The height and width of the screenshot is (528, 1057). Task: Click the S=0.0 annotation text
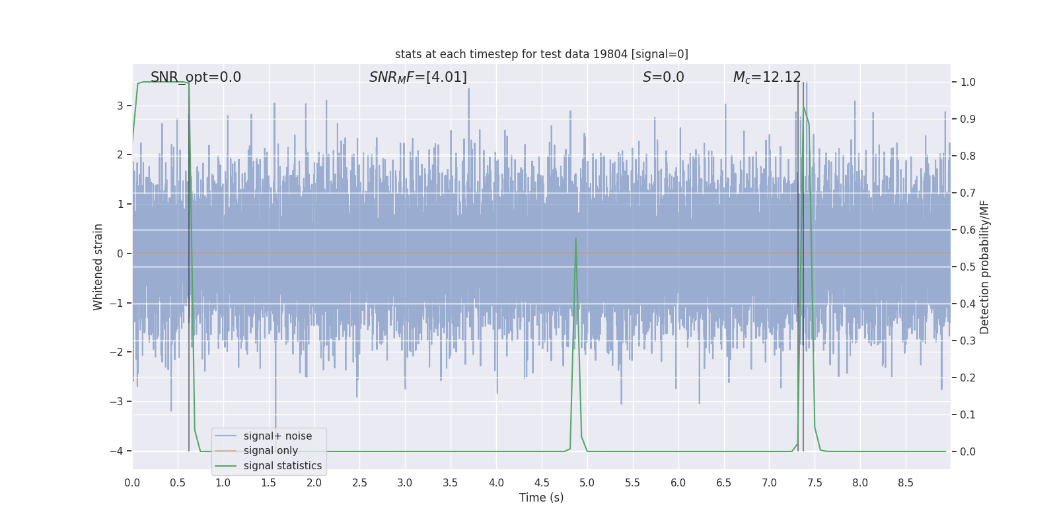663,77
